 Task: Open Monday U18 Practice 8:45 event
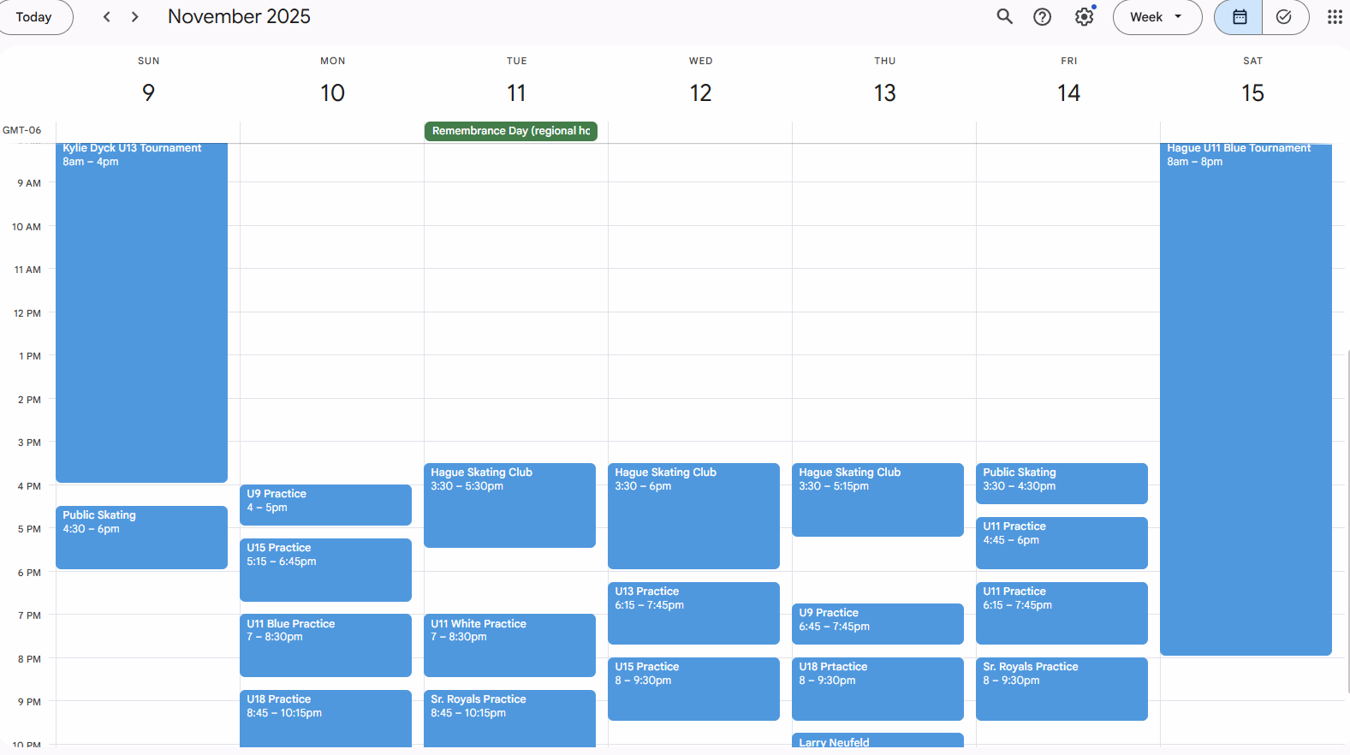pos(325,718)
